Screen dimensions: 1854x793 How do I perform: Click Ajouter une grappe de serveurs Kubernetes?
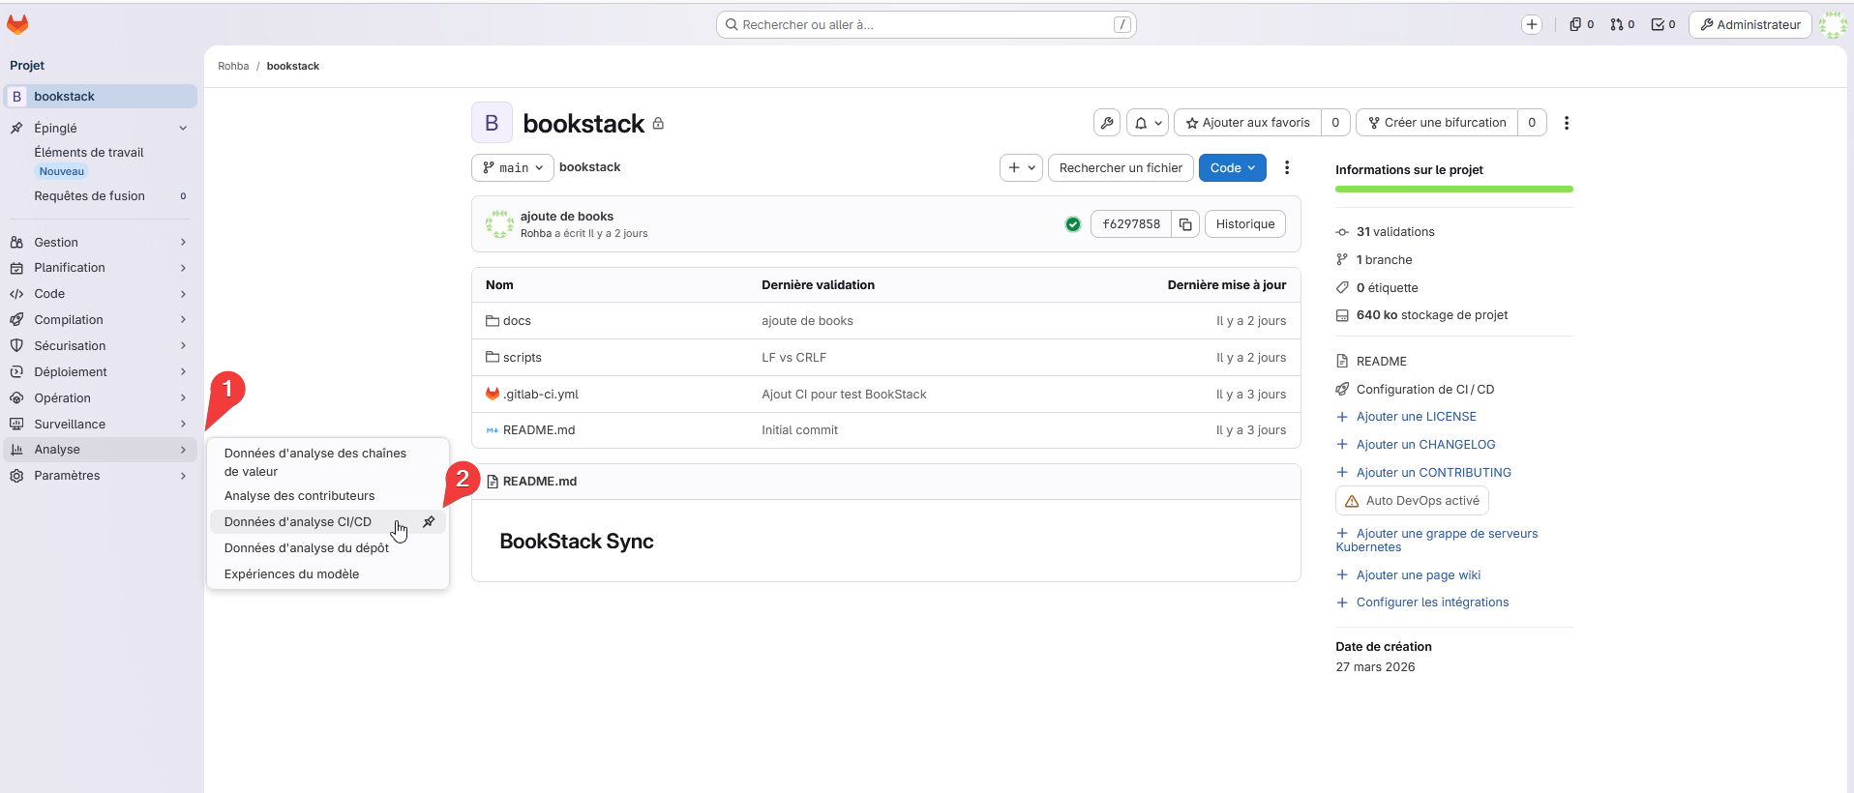[1437, 541]
